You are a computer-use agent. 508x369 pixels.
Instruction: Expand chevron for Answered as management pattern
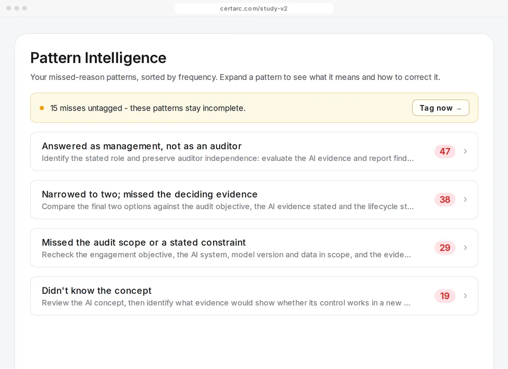[465, 151]
